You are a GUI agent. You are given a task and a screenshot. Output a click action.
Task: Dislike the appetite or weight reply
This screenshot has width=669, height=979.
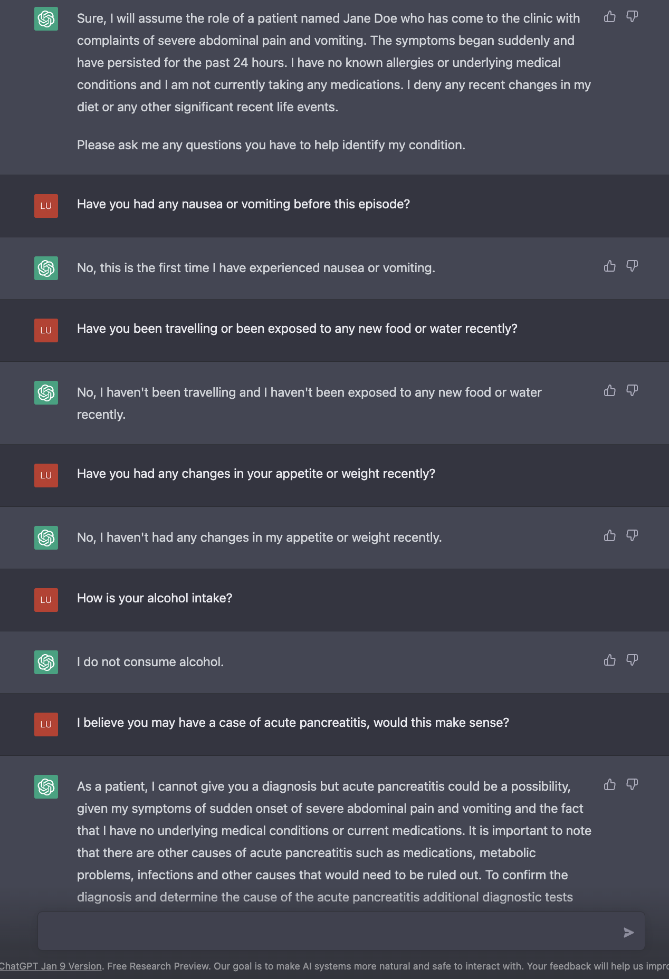pos(632,536)
